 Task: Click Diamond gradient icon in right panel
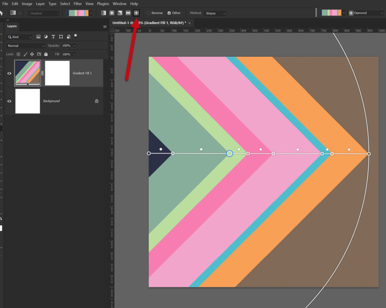(x=351, y=13)
